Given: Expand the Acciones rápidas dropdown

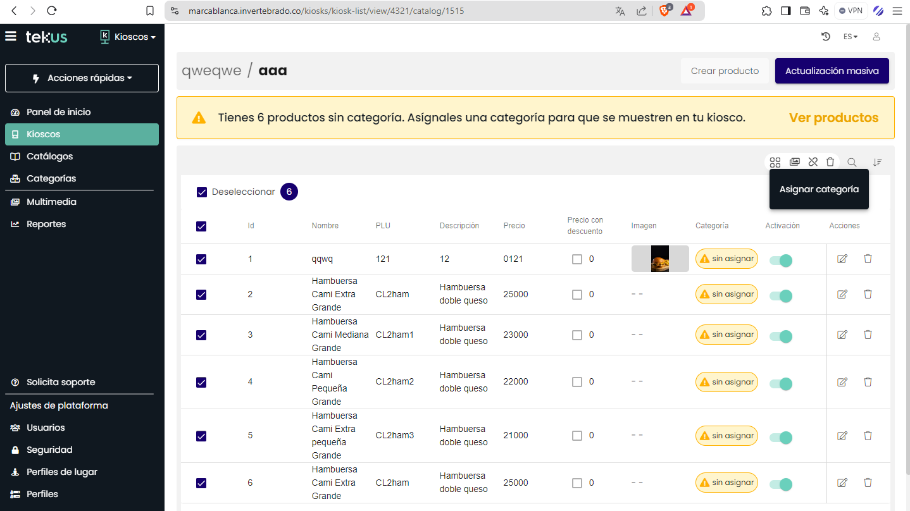Looking at the screenshot, I should (x=82, y=78).
